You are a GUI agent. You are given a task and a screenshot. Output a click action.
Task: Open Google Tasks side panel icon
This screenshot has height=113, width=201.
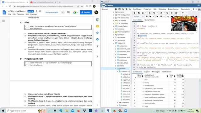click(97, 33)
